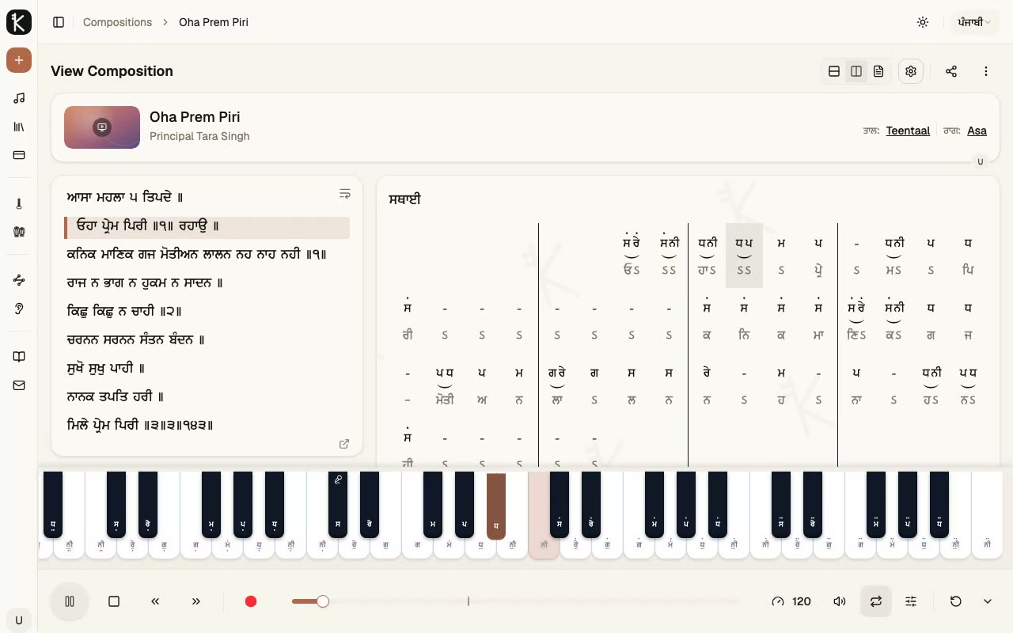Screen dimensions: 1013x633
Task: Open the three-dot more options menu
Action: tap(986, 71)
